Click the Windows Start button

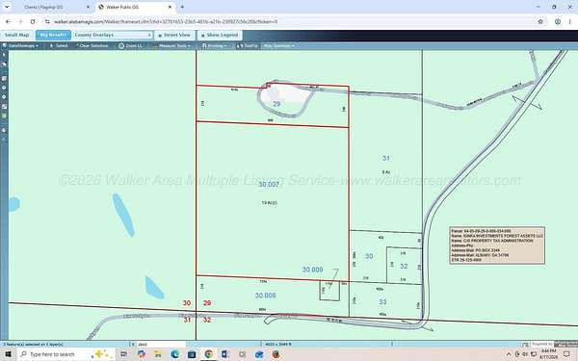(8, 354)
